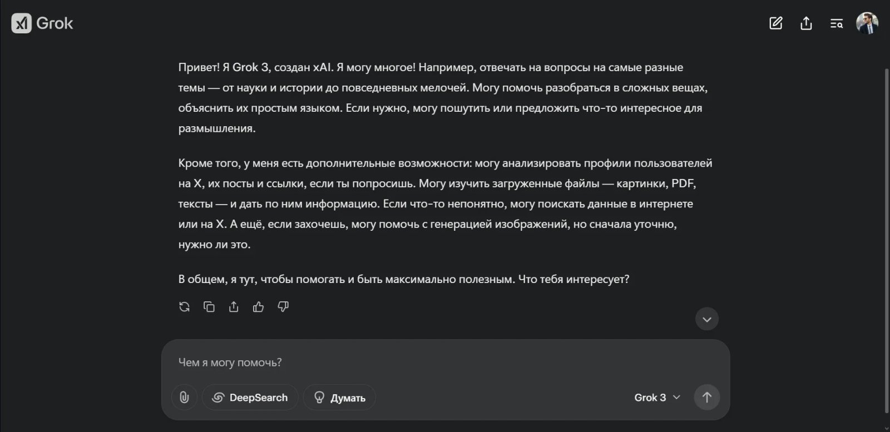Open the Grok 3 model selector dropdown
The image size is (890, 432).
(x=657, y=398)
